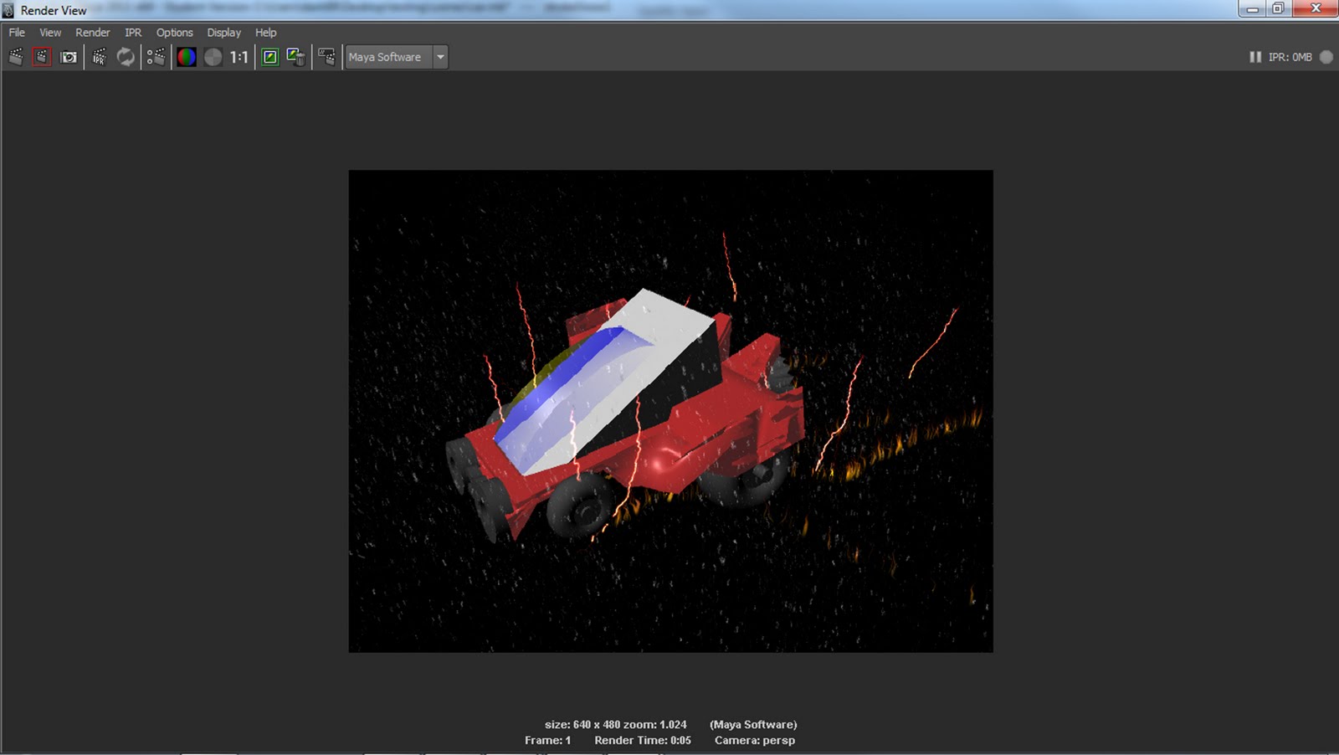Render the current frame
Image resolution: width=1339 pixels, height=755 pixels.
[41, 57]
